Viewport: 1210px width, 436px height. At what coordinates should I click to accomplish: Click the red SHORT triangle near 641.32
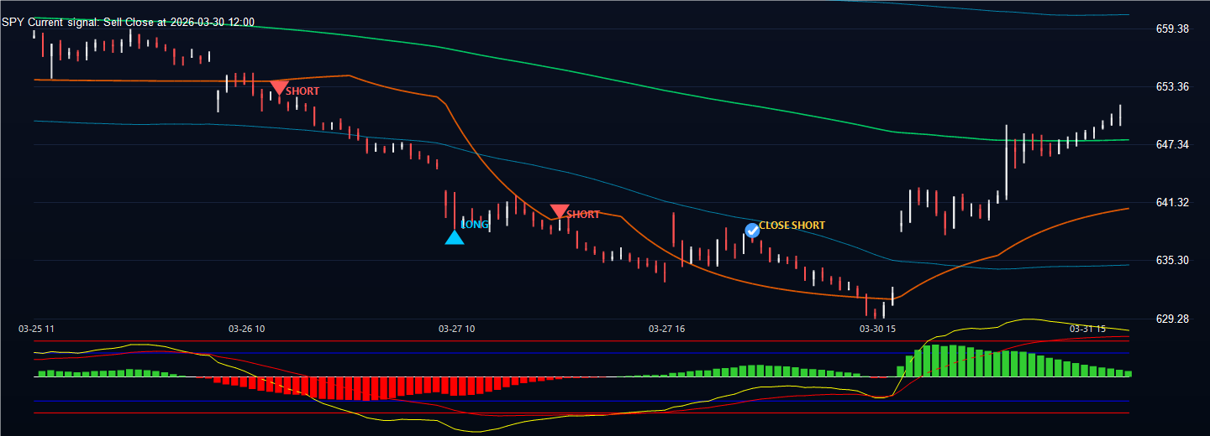560,211
